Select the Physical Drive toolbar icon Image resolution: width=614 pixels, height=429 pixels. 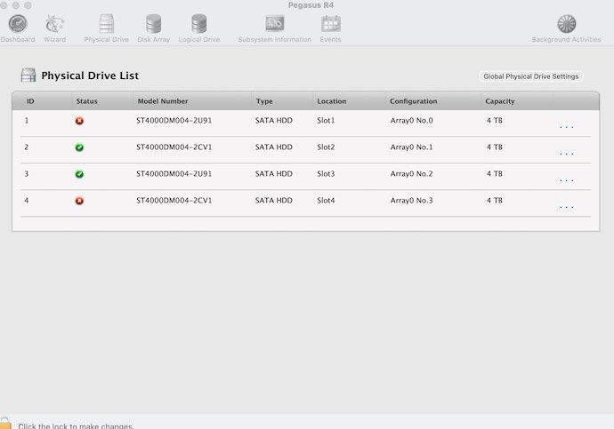tap(106, 25)
